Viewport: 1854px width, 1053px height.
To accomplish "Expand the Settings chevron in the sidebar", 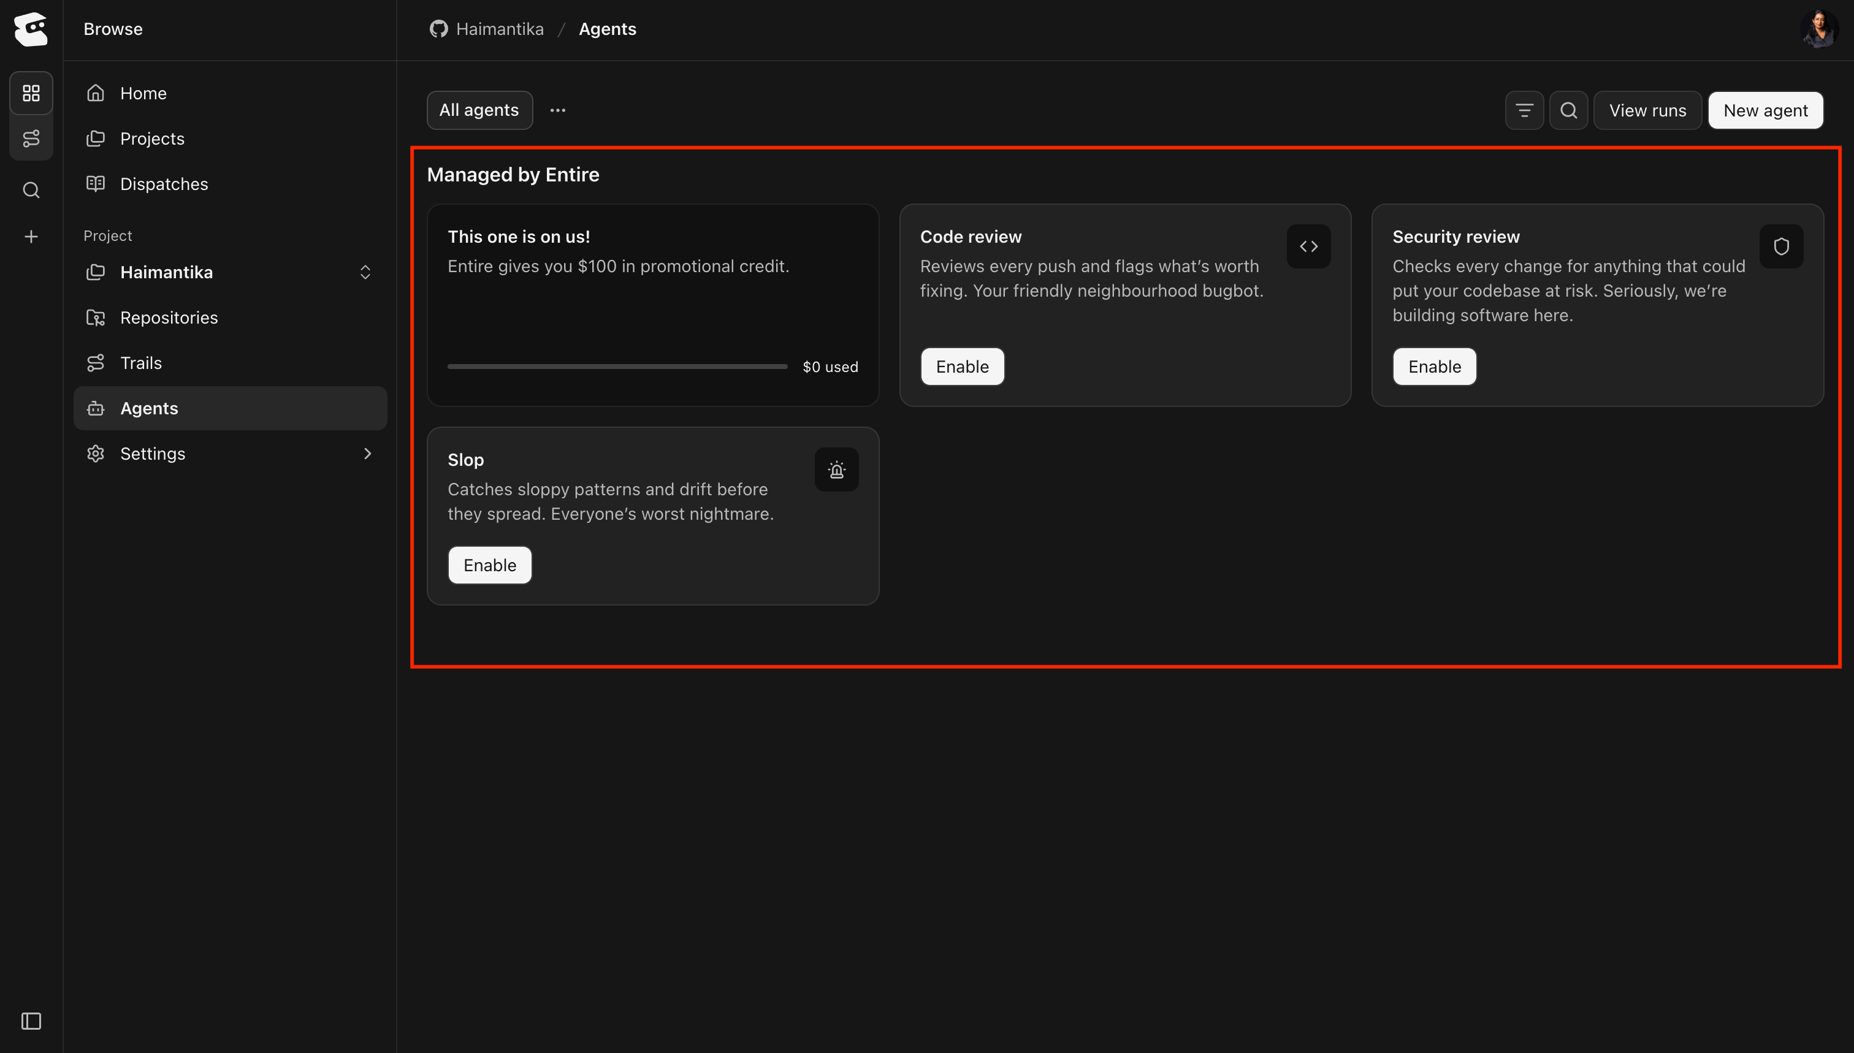I will 367,454.
